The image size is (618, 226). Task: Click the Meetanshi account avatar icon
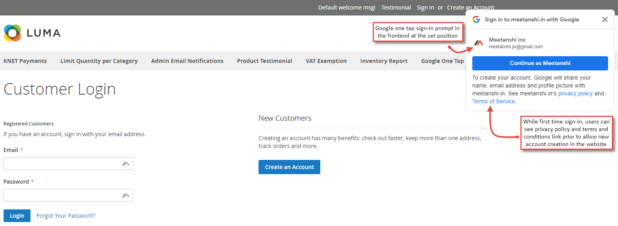pos(479,43)
